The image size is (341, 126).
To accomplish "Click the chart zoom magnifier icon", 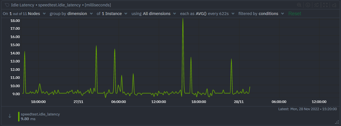I will [299, 5].
